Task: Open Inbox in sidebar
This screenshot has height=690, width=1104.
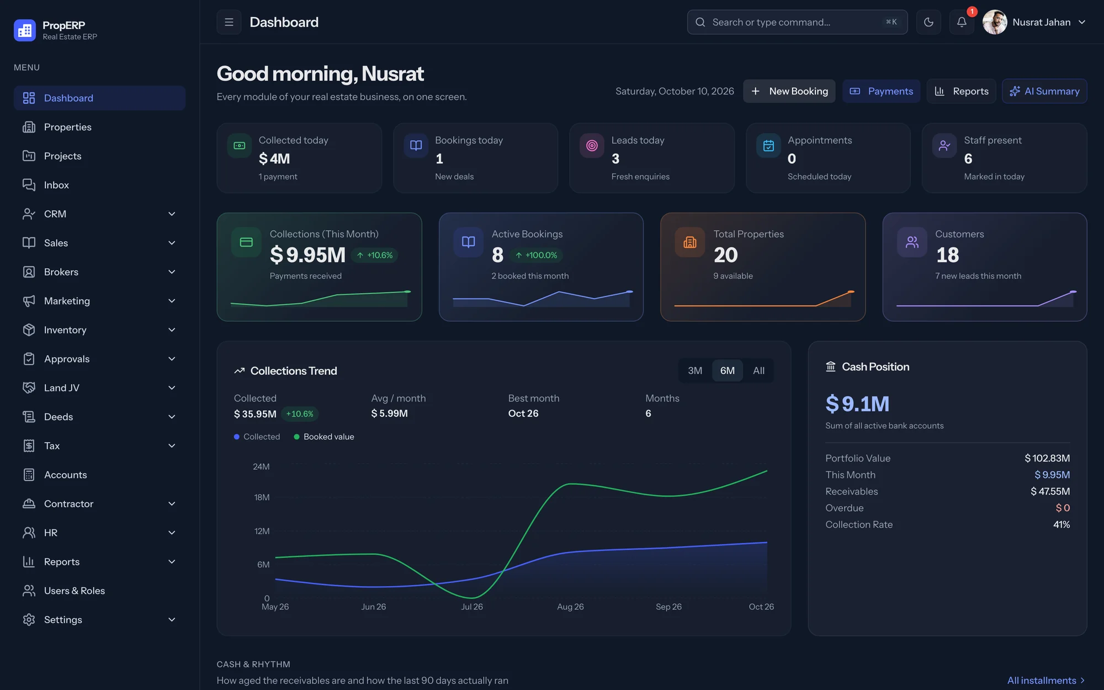Action: tap(99, 185)
